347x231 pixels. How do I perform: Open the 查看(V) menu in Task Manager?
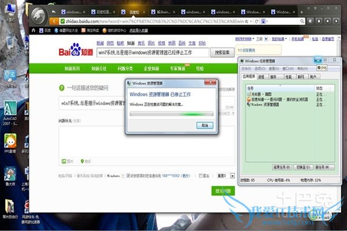[x=274, y=69]
